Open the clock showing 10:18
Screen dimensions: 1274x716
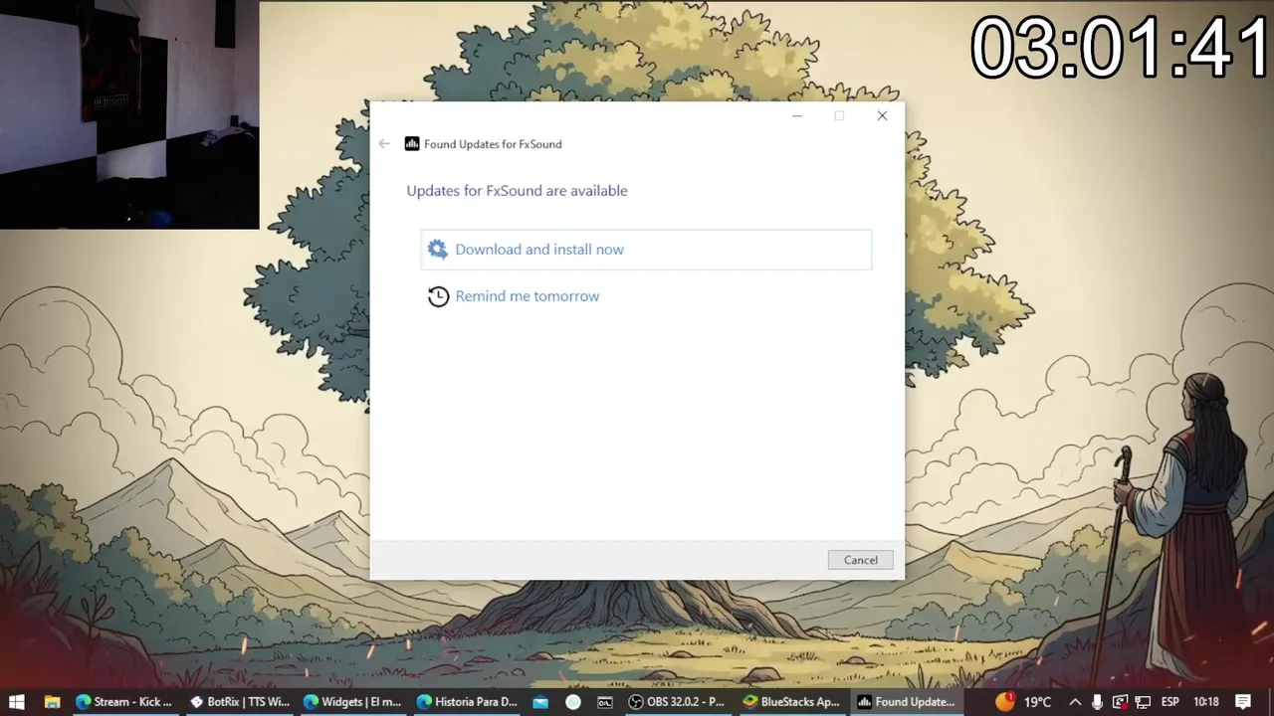click(1205, 702)
